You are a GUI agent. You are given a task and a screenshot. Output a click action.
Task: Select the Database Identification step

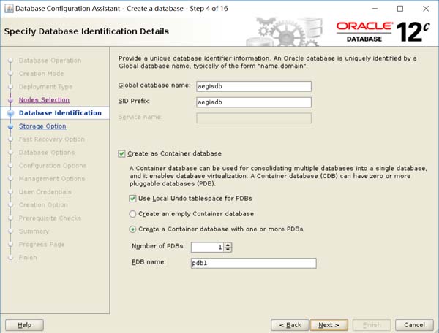click(60, 113)
